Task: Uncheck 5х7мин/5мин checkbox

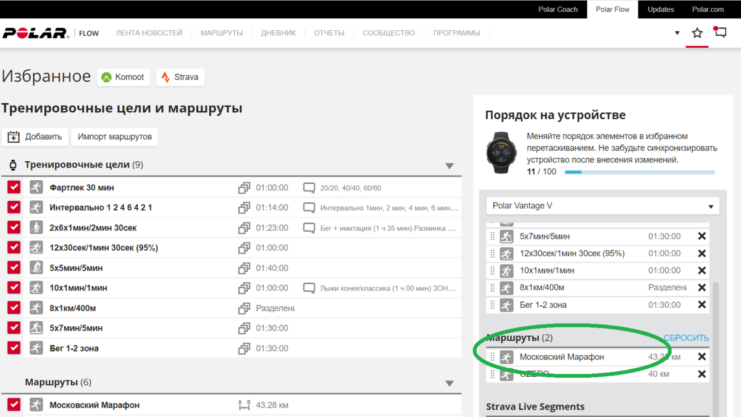Action: (x=14, y=328)
